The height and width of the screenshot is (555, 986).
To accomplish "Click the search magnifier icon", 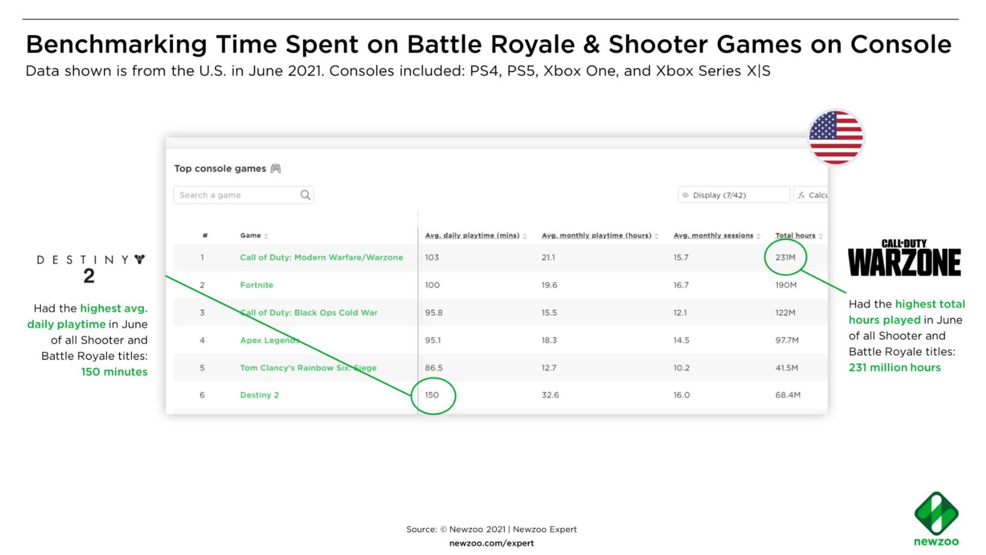I will click(305, 195).
